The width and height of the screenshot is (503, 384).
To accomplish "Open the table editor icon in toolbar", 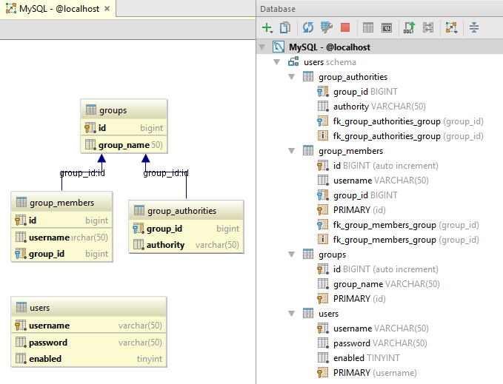I will 367,28.
